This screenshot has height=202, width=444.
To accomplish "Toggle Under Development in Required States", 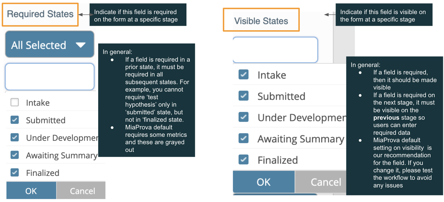I will pos(15,137).
